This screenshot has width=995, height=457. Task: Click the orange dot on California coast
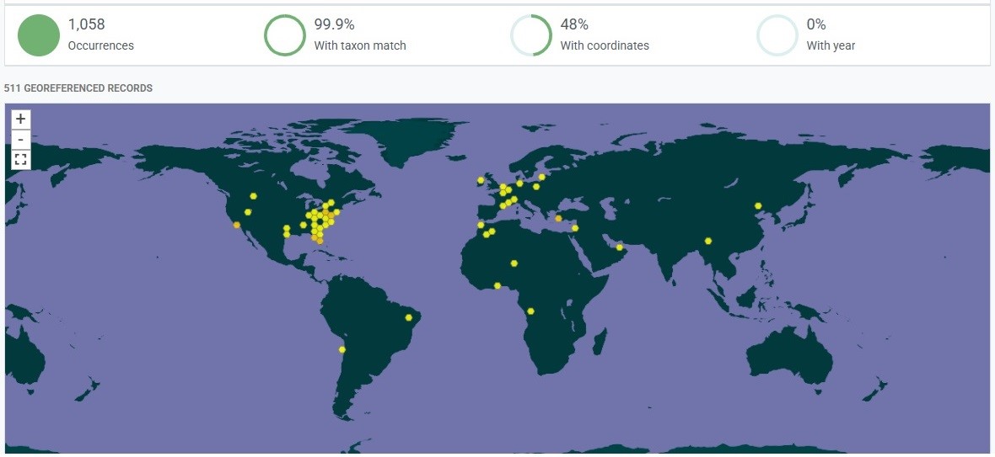tap(237, 225)
